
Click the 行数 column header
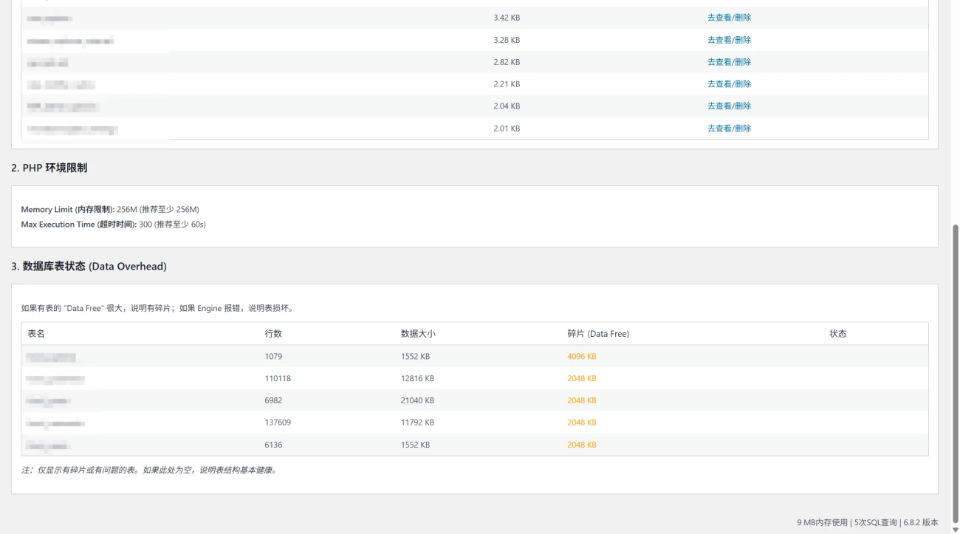273,334
